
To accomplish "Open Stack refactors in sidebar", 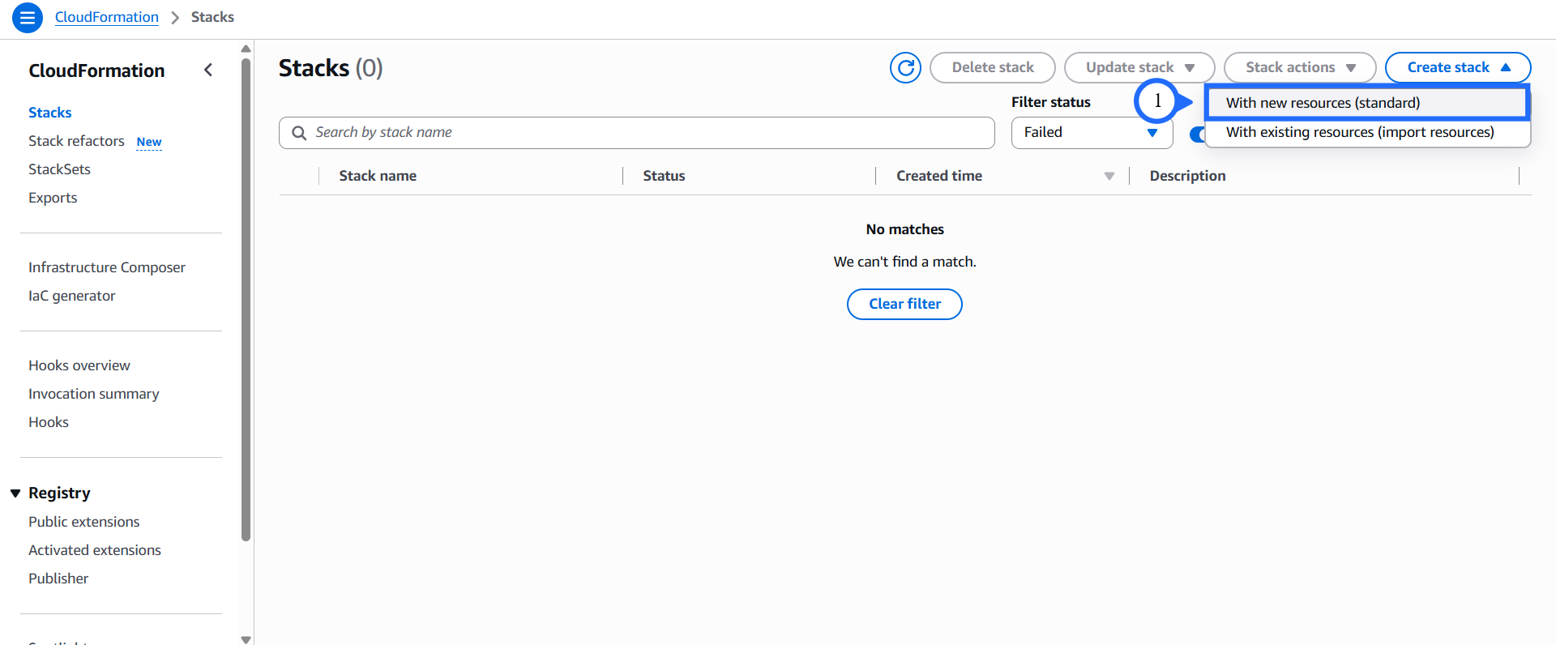I will 76,141.
